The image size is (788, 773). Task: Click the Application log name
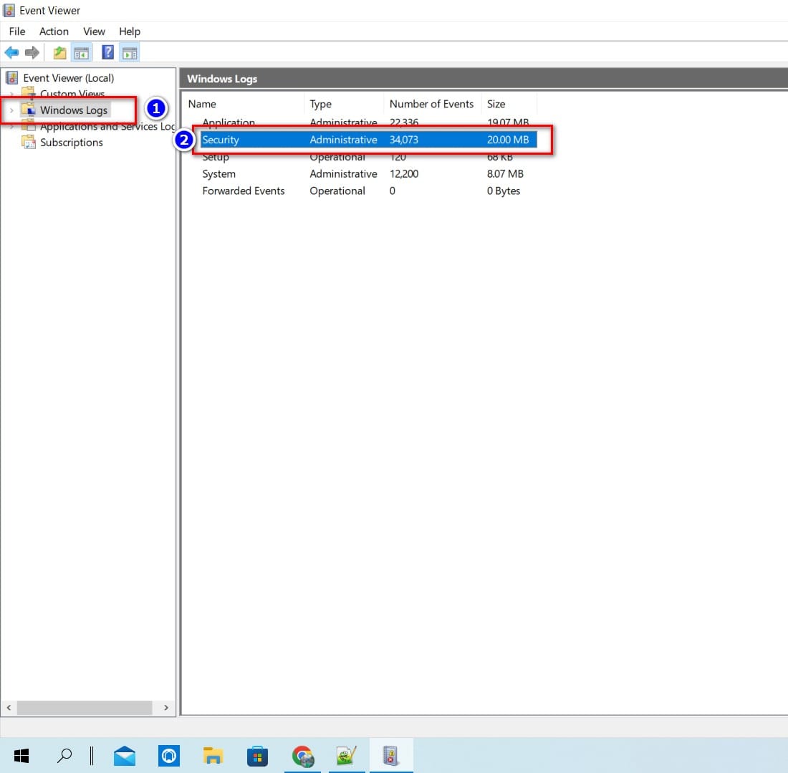pyautogui.click(x=229, y=122)
